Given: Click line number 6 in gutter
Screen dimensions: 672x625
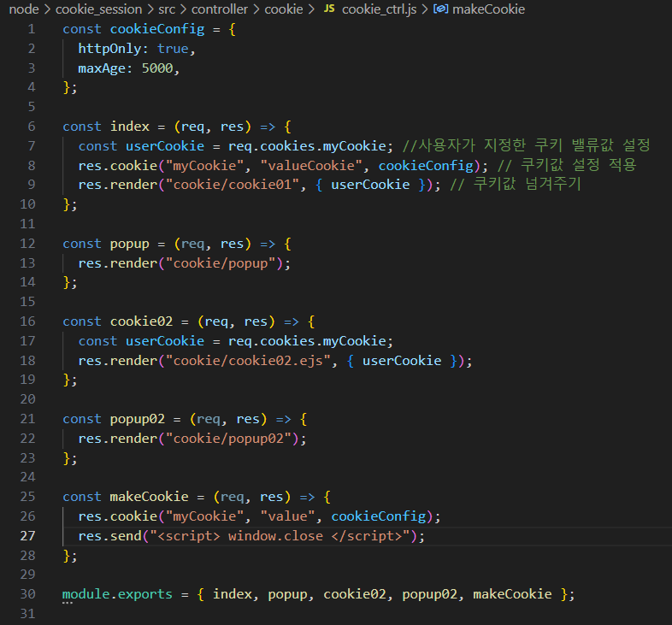Looking at the screenshot, I should [32, 127].
